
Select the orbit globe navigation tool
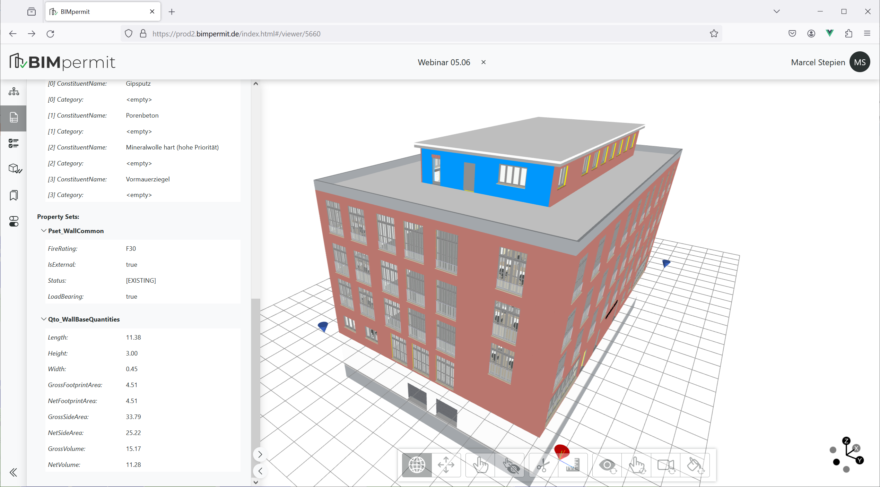tap(417, 465)
